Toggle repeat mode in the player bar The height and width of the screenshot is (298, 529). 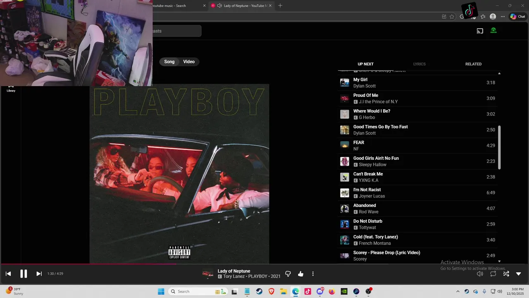pos(493,274)
